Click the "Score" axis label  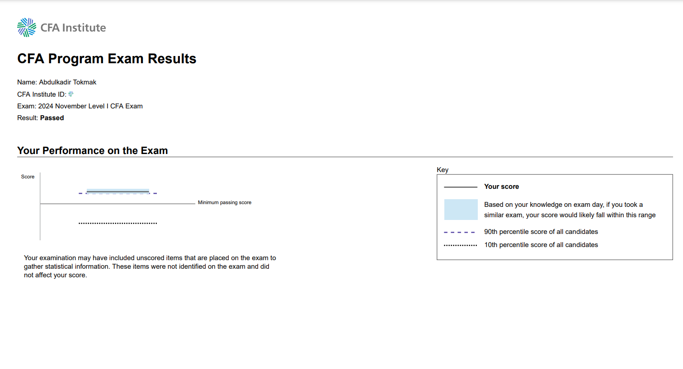(28, 177)
